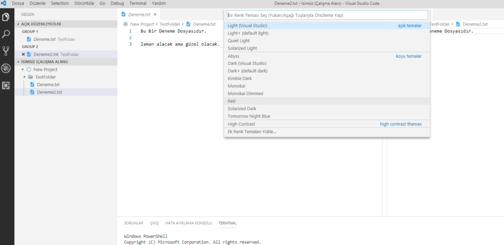The width and height of the screenshot is (504, 245).
Task: Click the file icon beside Deneme2.txt in TestFolder
Action: [x=32, y=92]
